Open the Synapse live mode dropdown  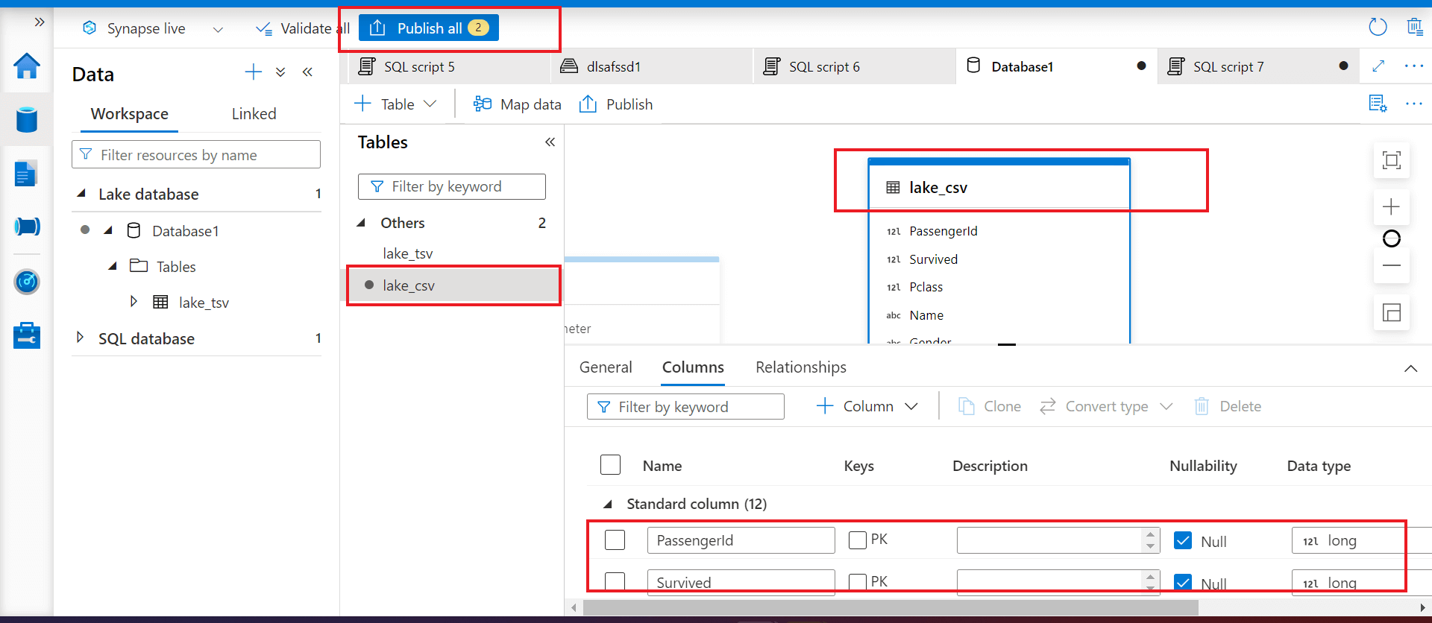[218, 29]
